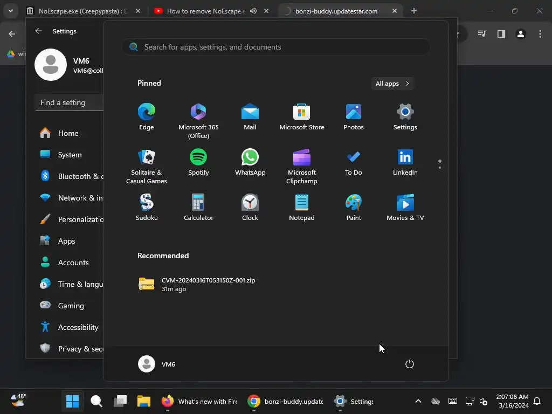Open the LinkedIn pinned app

405,162
